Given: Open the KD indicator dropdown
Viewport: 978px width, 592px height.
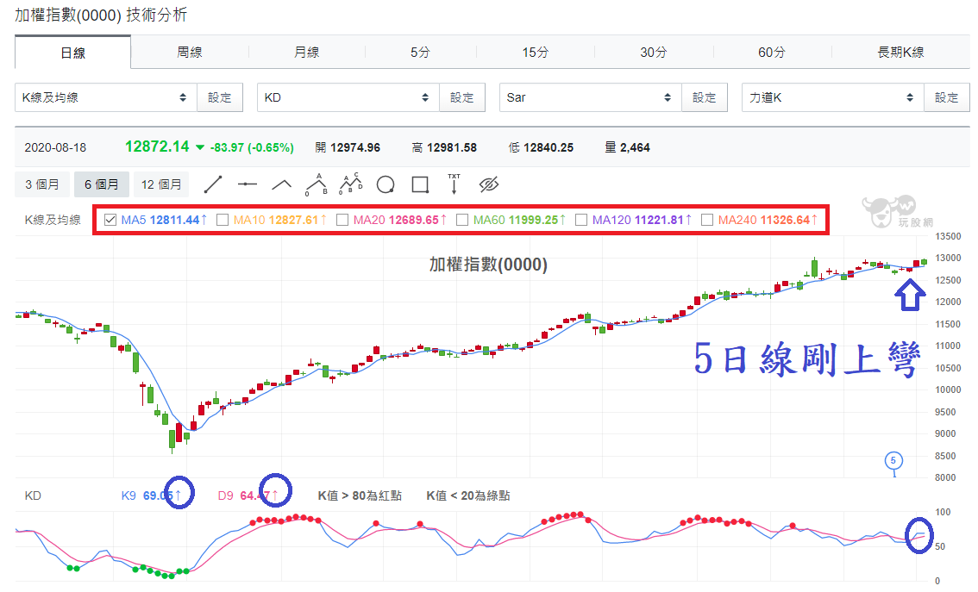Looking at the screenshot, I should [348, 98].
